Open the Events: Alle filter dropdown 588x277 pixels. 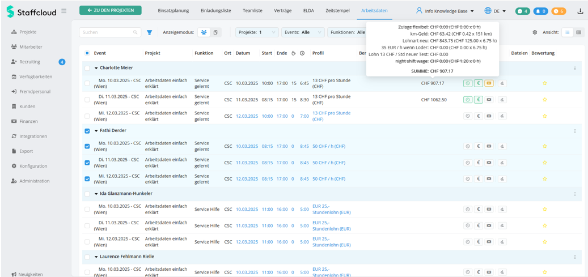coord(303,32)
